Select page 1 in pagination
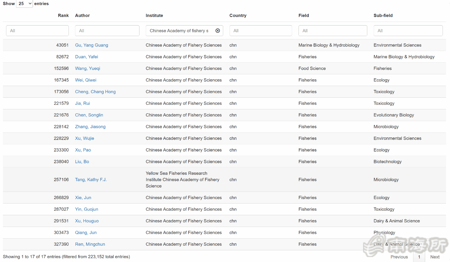 click(x=419, y=257)
